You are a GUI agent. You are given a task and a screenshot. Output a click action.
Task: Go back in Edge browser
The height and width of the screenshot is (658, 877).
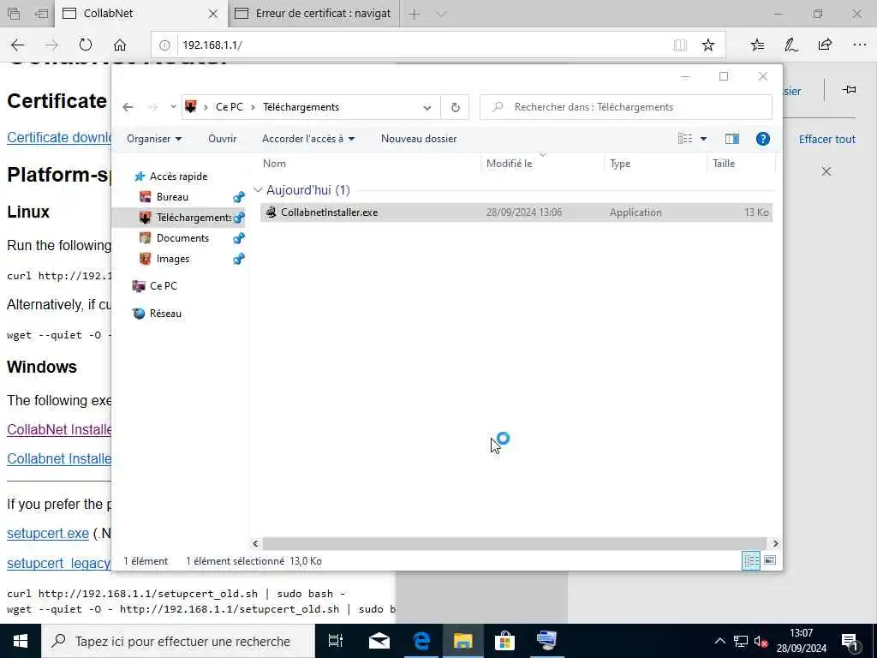(x=18, y=45)
